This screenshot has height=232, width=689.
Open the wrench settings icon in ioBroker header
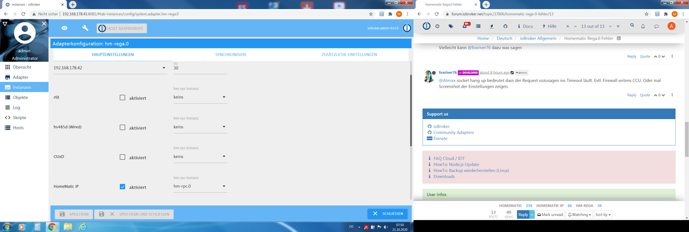[x=85, y=28]
